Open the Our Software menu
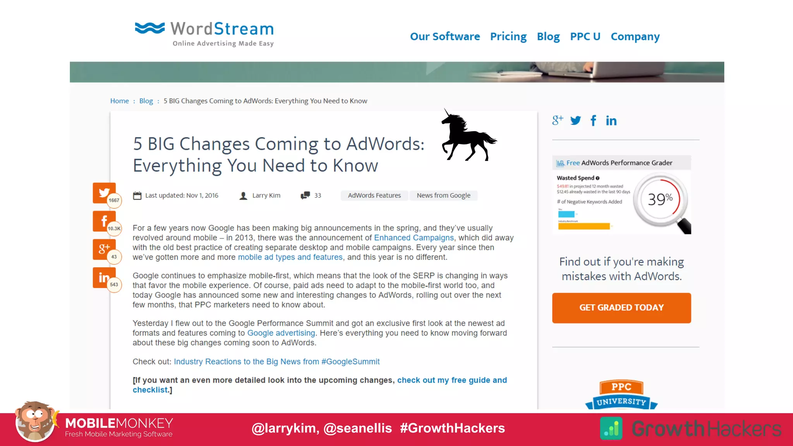793x446 pixels. [445, 36]
